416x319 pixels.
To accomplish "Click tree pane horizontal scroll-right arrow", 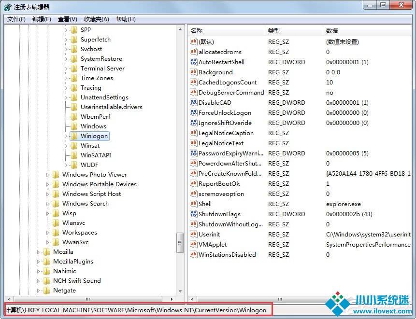I will coord(172,299).
